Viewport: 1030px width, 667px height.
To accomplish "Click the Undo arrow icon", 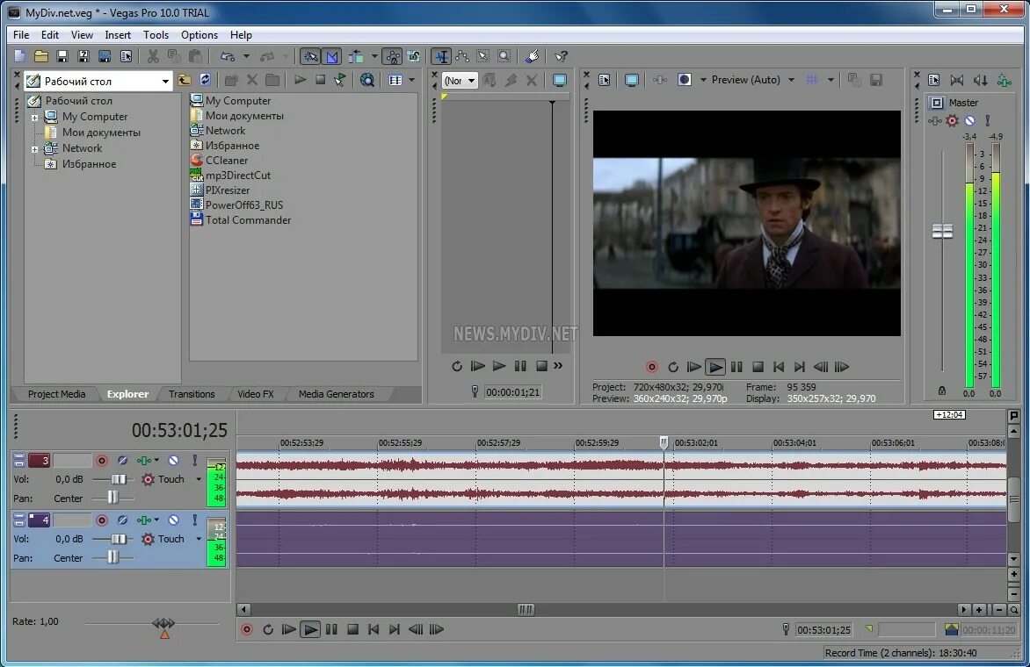I will pyautogui.click(x=228, y=56).
